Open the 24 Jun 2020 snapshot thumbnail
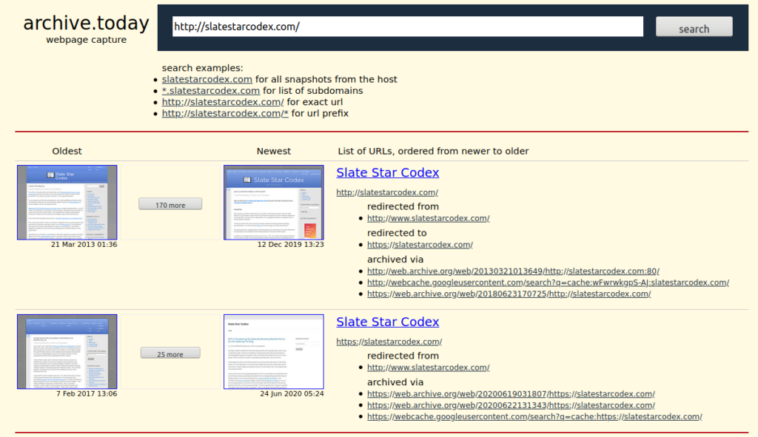 tap(274, 351)
